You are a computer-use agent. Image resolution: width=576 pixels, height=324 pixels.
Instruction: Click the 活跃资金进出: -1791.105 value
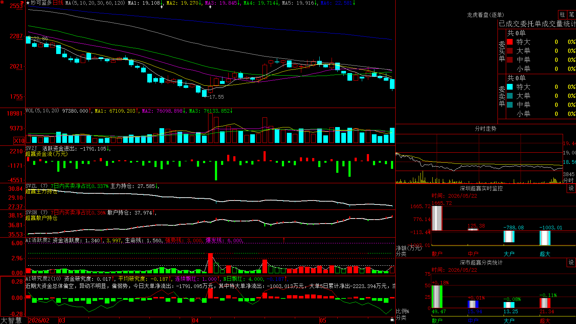[x=75, y=148]
